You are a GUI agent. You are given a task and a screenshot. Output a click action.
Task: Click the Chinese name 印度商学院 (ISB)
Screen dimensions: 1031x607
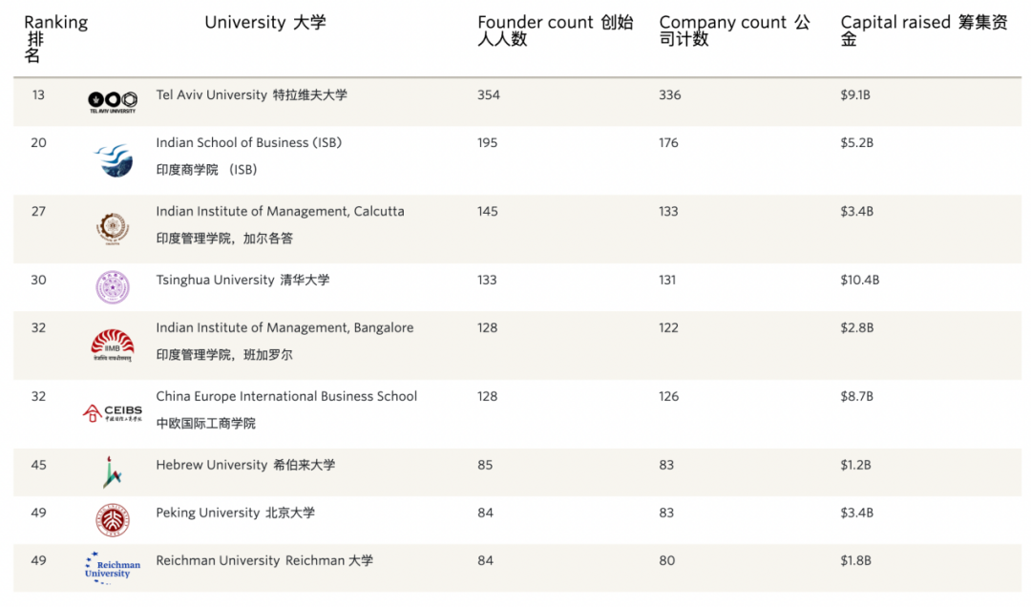[206, 170]
